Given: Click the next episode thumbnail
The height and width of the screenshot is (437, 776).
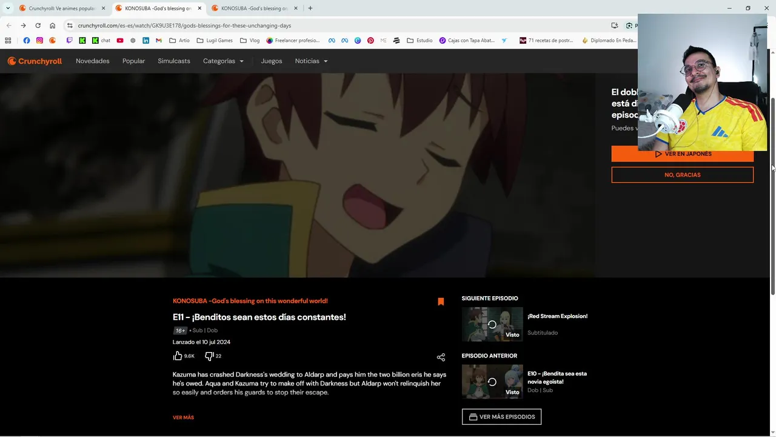Looking at the screenshot, I should pyautogui.click(x=492, y=324).
